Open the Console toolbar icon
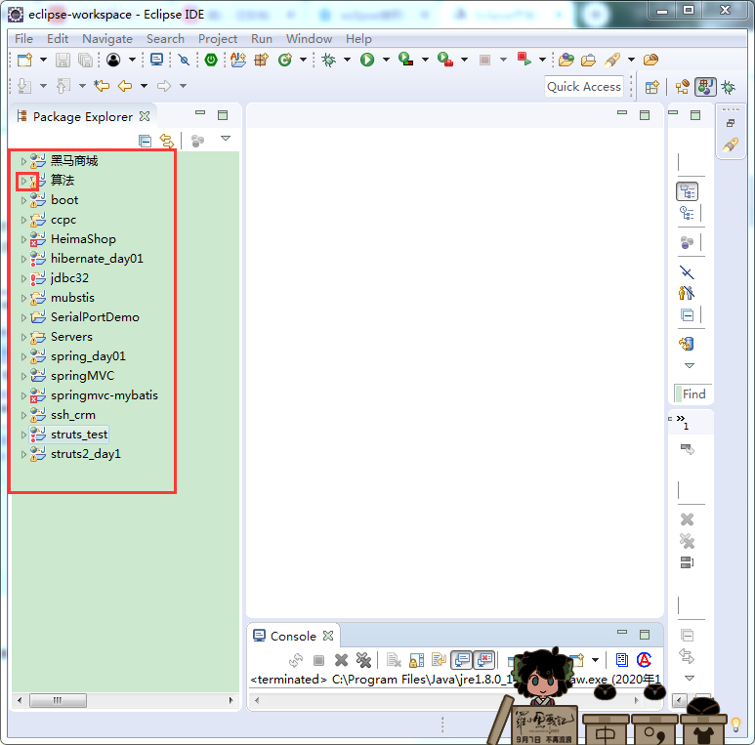 [156, 60]
